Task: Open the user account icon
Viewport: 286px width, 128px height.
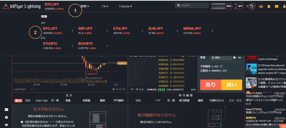Action: [x=284, y=6]
